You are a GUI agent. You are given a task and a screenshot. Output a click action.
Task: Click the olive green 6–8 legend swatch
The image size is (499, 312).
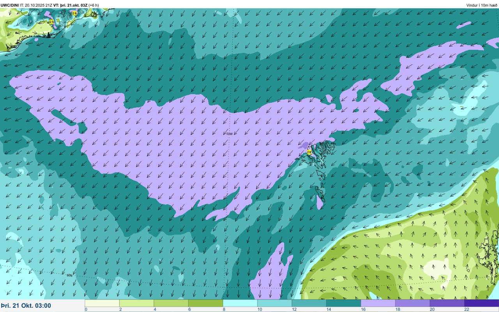pos(205,303)
